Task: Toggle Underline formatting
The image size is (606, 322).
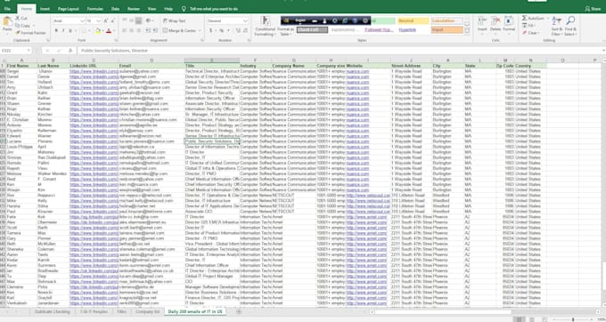Action: 70,30
